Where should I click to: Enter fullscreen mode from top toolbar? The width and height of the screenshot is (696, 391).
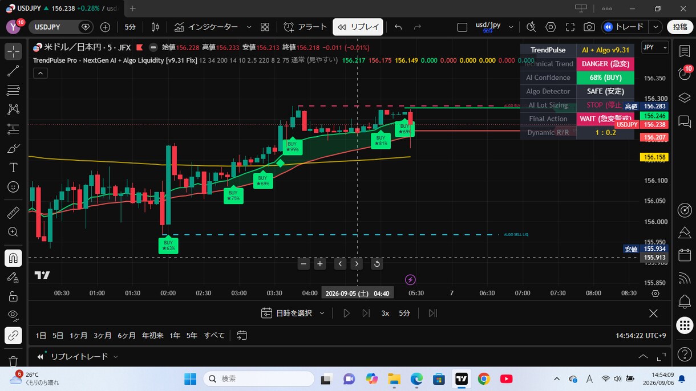570,27
